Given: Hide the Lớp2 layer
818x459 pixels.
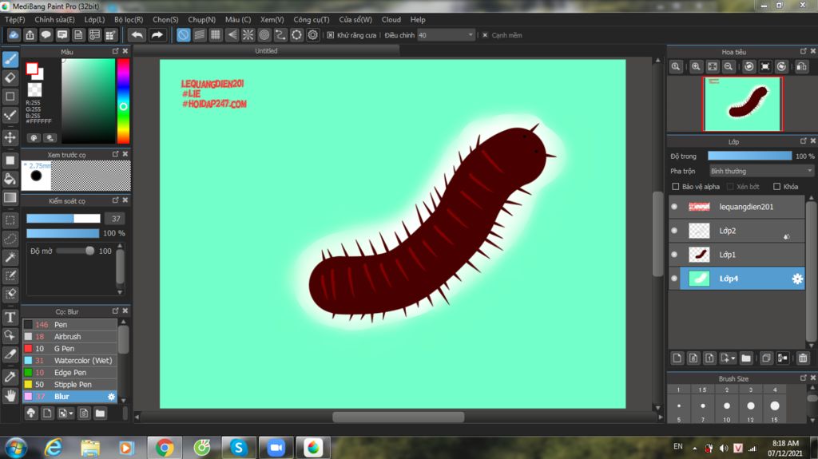Looking at the screenshot, I should click(674, 231).
